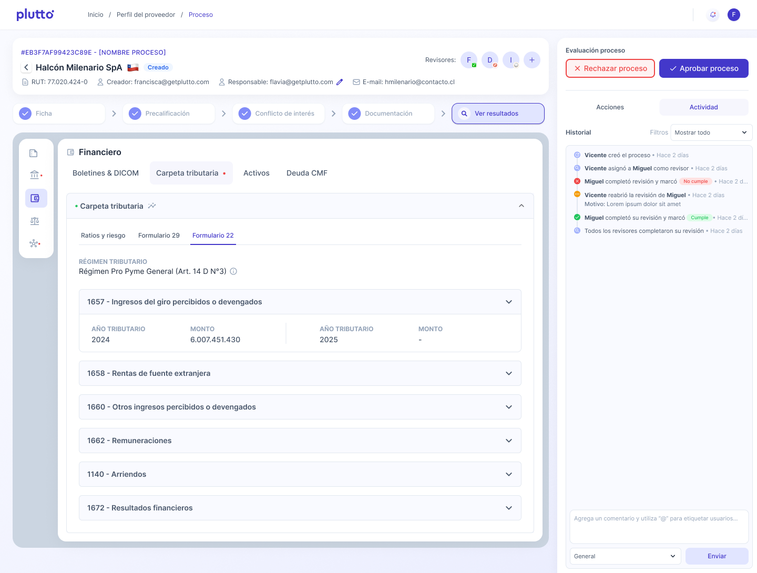Switch to the Activos tab
757x573 pixels.
point(257,173)
